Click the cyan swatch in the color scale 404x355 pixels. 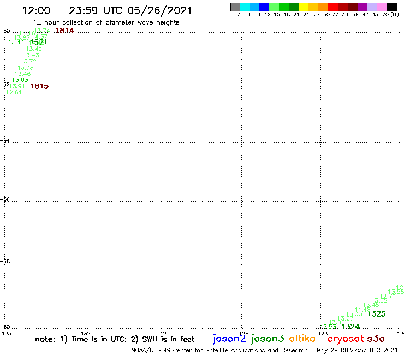[245, 7]
